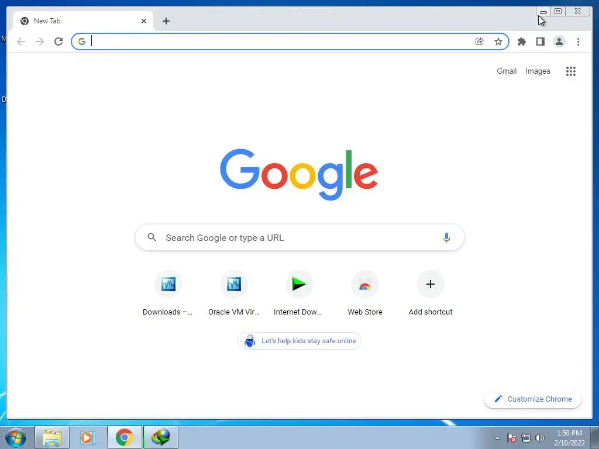The height and width of the screenshot is (449, 599).
Task: Open Chrome three-dot menu
Action: (x=578, y=42)
